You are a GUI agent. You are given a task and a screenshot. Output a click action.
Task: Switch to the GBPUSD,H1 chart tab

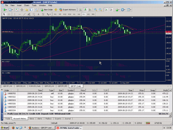(21, 86)
